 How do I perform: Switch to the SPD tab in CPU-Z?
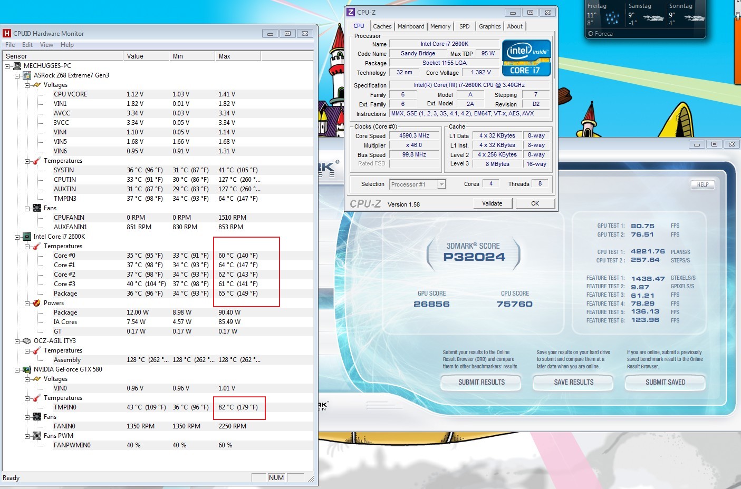465,26
